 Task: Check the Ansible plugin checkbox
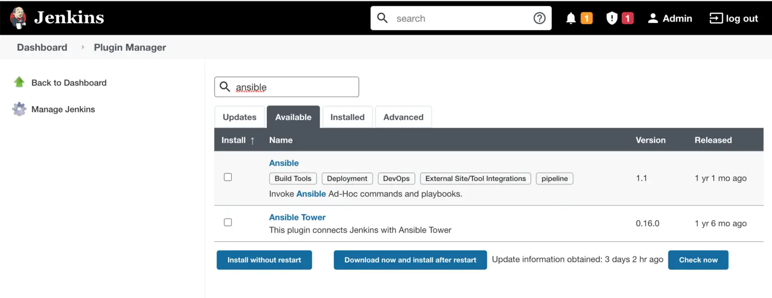tap(228, 177)
